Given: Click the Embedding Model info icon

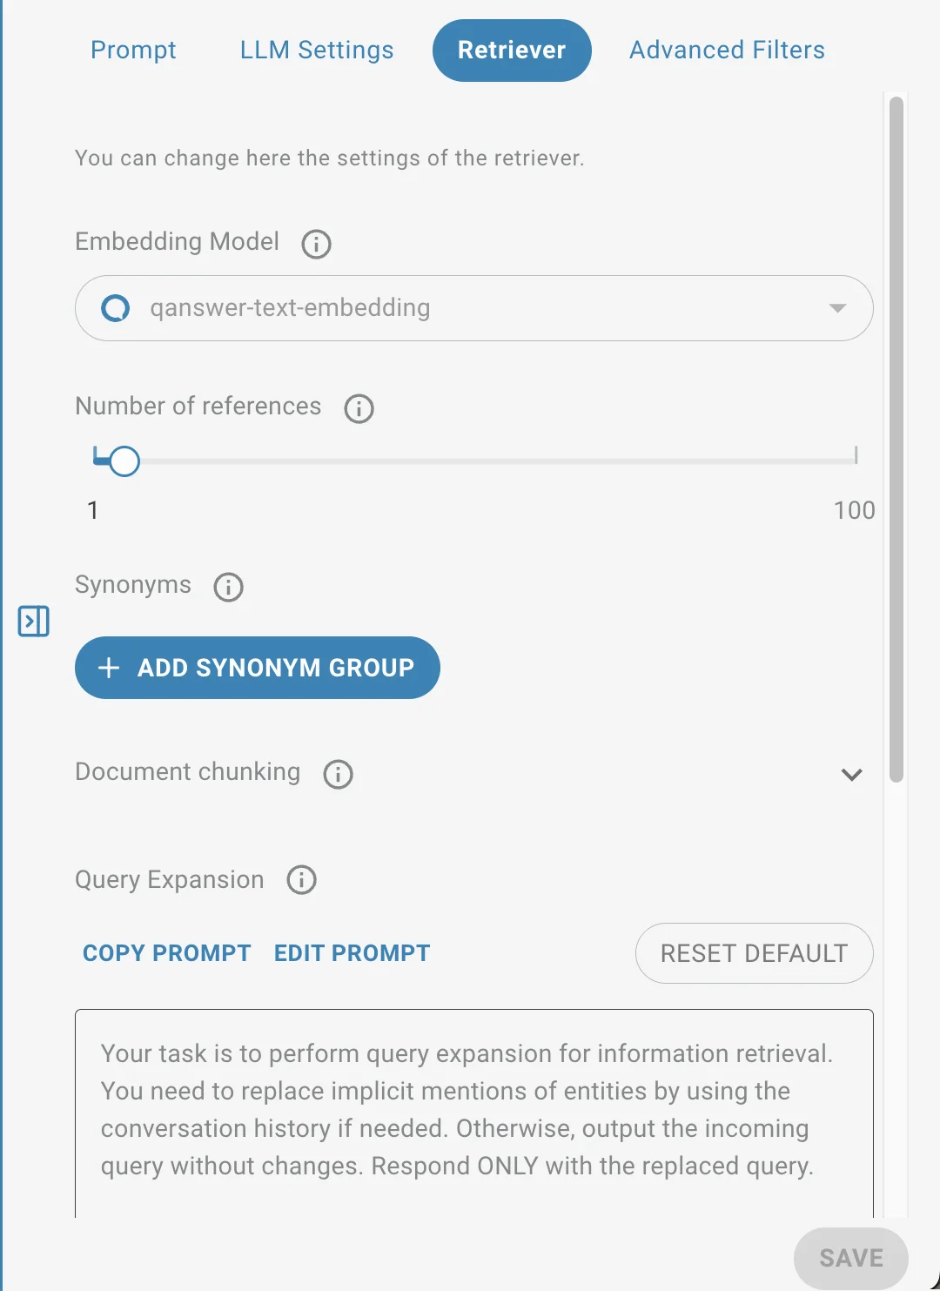Looking at the screenshot, I should (x=316, y=244).
